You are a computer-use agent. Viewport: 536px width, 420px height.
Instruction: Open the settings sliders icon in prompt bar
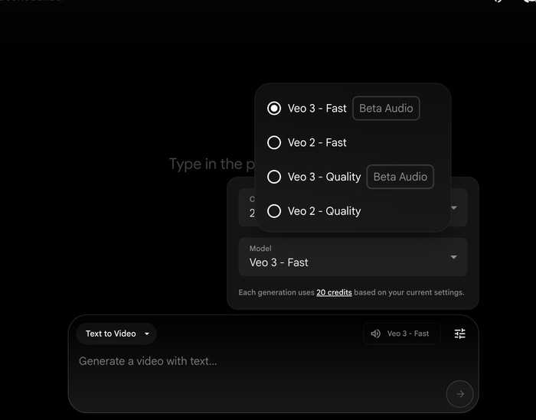pos(459,334)
